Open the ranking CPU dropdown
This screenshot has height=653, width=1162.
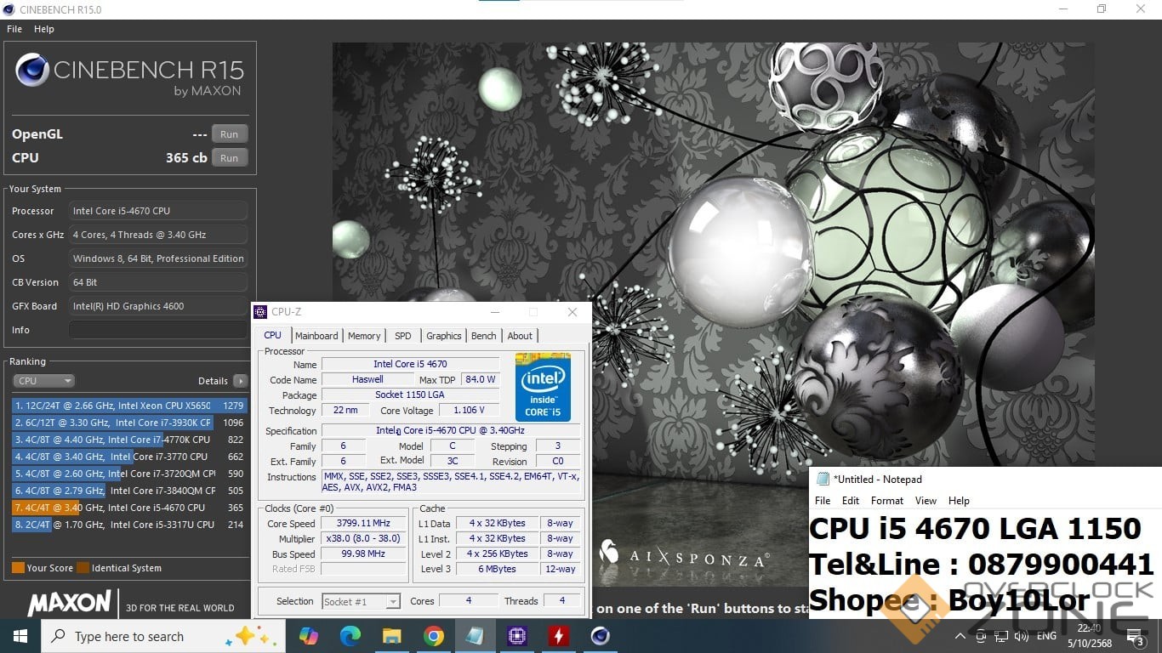(43, 381)
